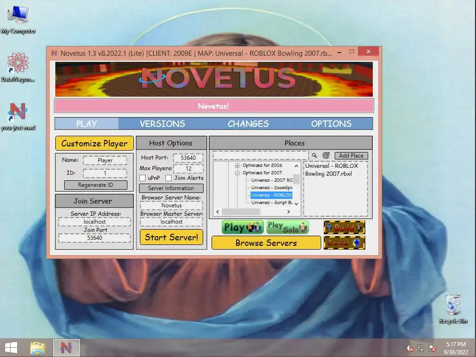
Task: Click the Browse Servers button
Action: [x=266, y=243]
